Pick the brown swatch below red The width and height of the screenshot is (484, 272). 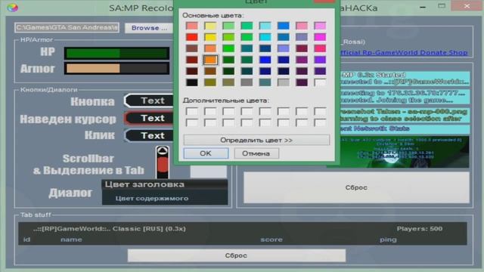[192, 48]
